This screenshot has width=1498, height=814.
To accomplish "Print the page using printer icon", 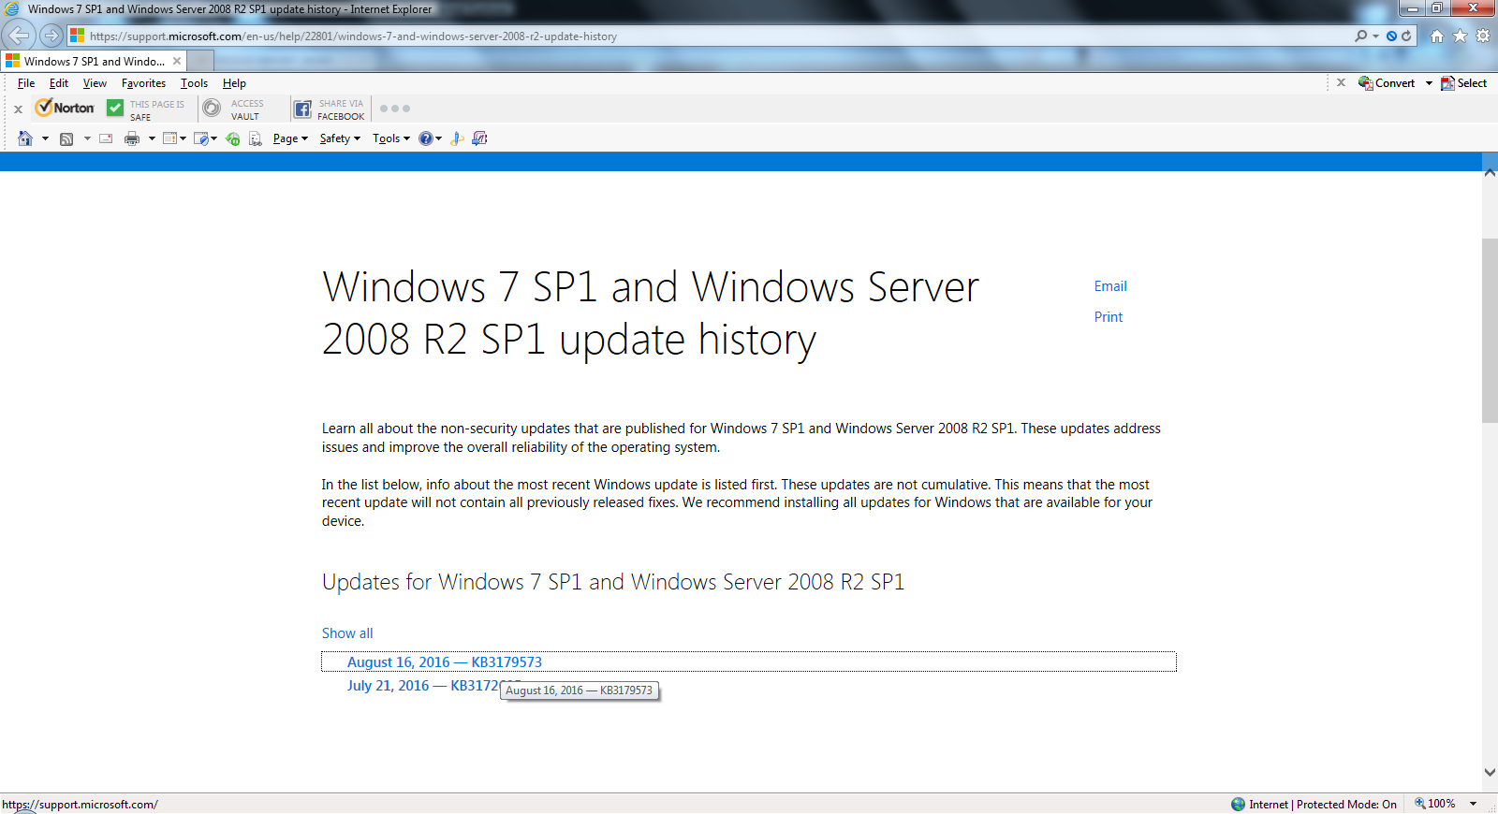I will click(x=132, y=138).
